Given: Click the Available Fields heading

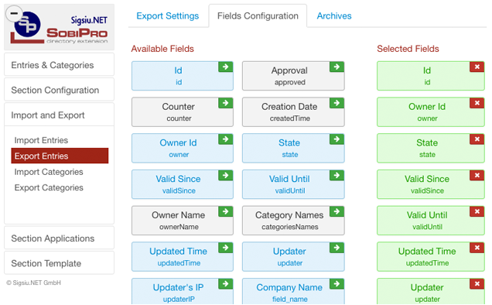Looking at the screenshot, I should pyautogui.click(x=162, y=49).
